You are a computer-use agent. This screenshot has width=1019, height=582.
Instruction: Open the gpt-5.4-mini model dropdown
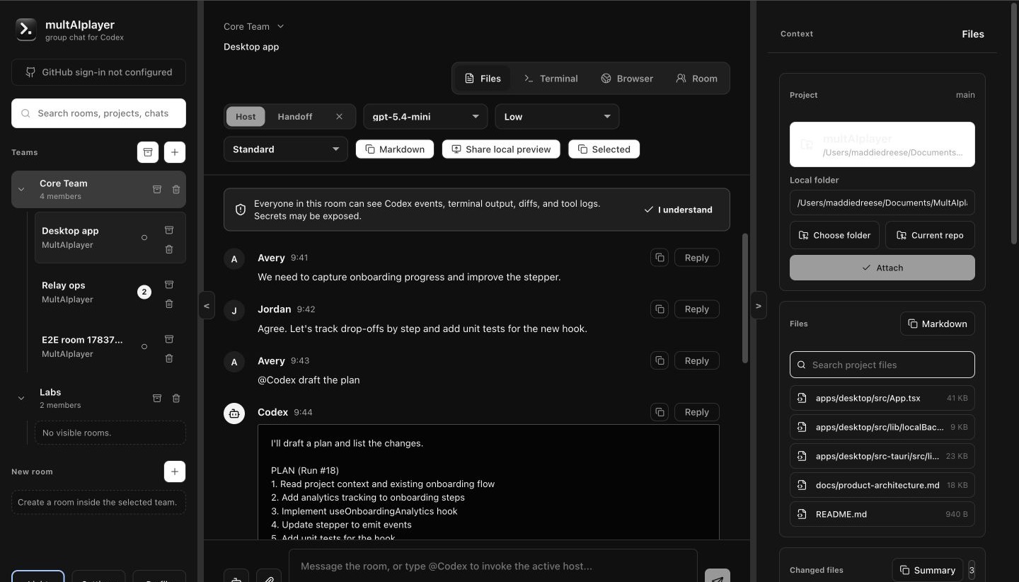425,117
